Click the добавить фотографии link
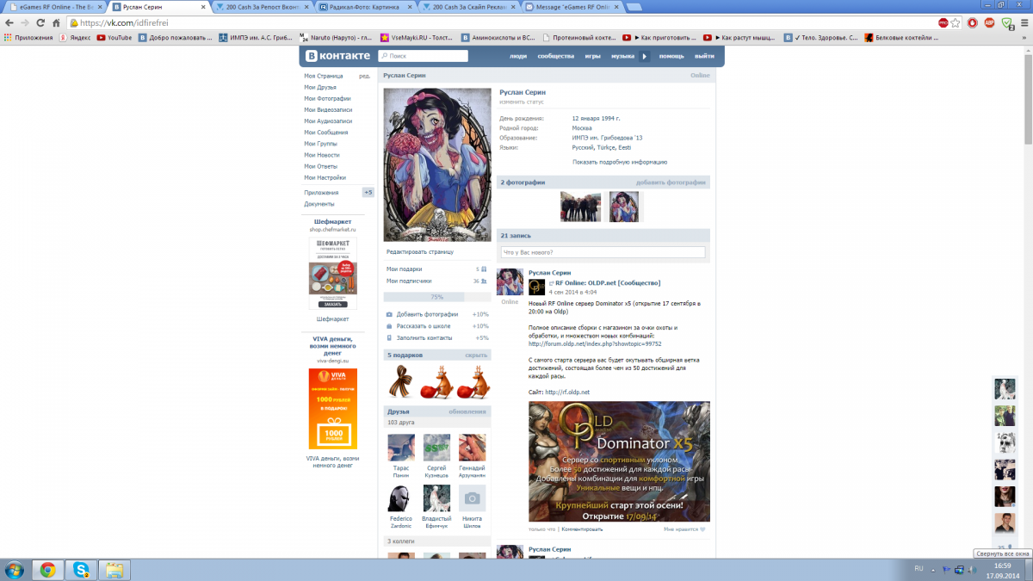This screenshot has height=581, width=1033. pyautogui.click(x=671, y=182)
